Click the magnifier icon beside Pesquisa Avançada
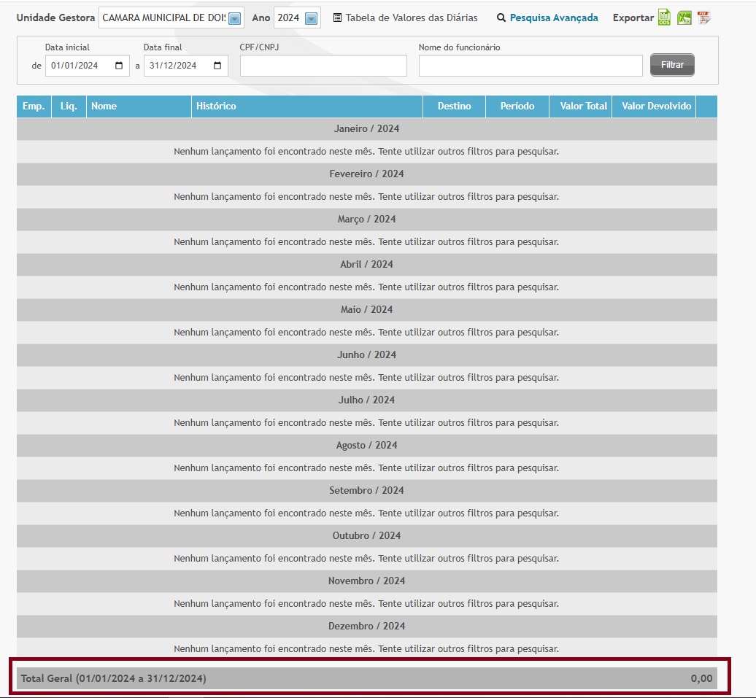Viewport: 756px width, 698px height. point(501,18)
